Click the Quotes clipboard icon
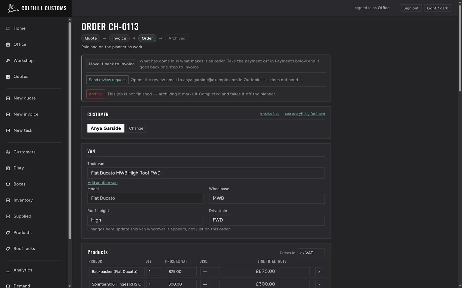 pos(8,77)
